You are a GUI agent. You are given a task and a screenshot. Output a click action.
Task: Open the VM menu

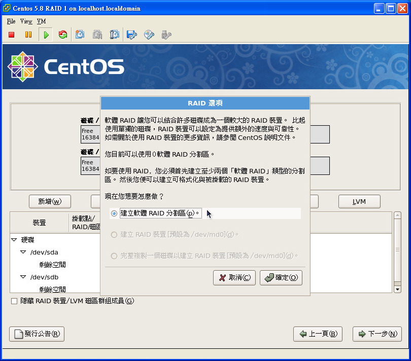pyautogui.click(x=42, y=21)
